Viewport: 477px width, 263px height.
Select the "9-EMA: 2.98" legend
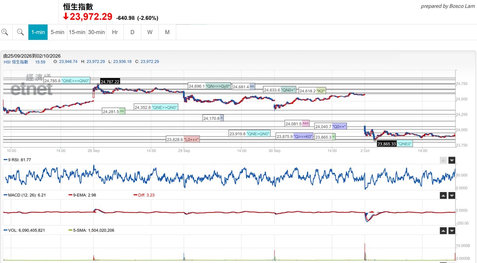coord(83,195)
